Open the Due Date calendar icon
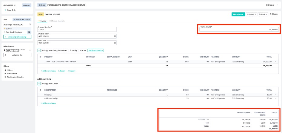Screen dimensions: 282x133 (115, 43)
